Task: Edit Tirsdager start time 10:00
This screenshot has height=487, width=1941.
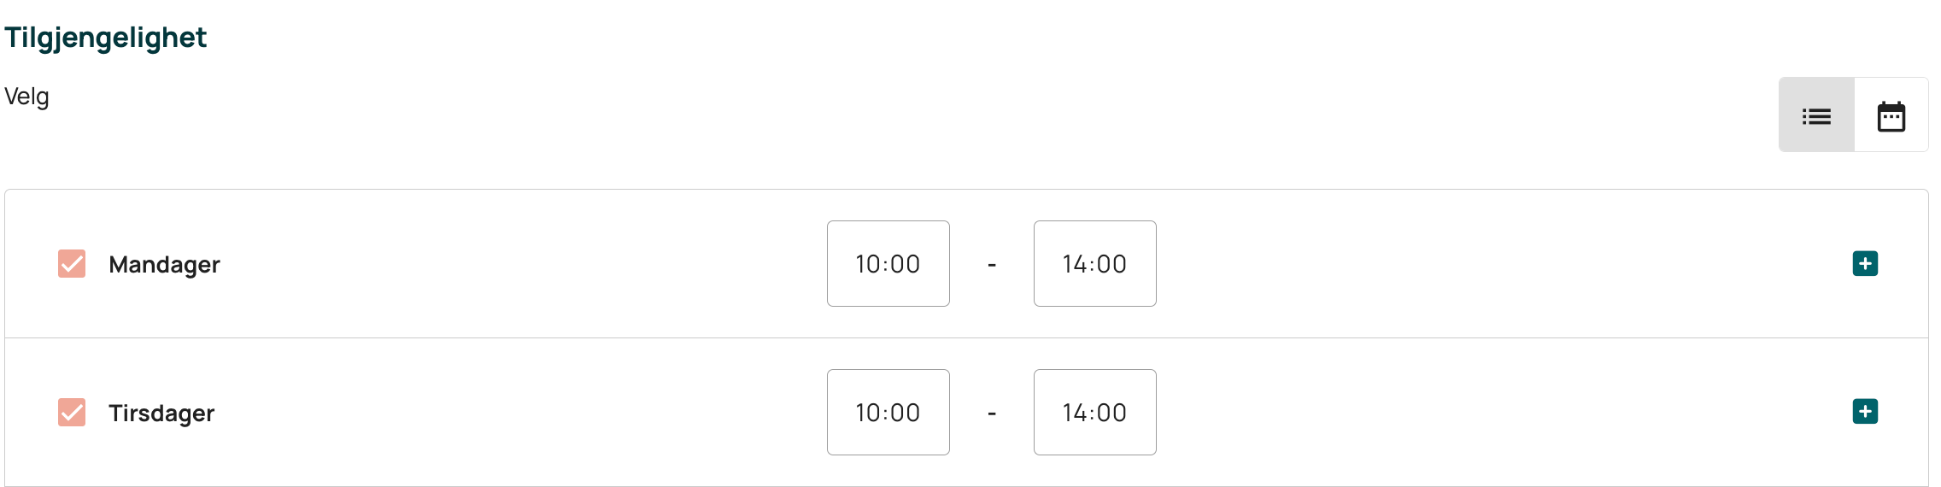Action: tap(888, 412)
